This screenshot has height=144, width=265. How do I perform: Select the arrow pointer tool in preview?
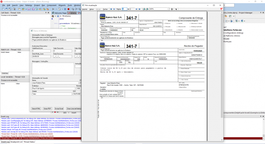click(176, 9)
